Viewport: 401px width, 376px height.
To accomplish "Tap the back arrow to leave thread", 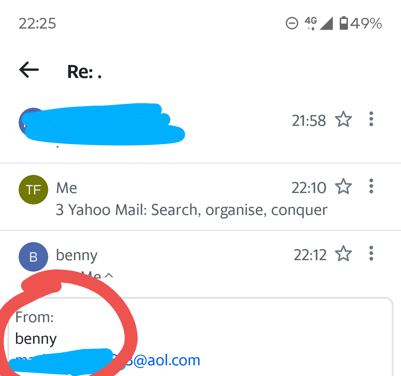I will 29,70.
